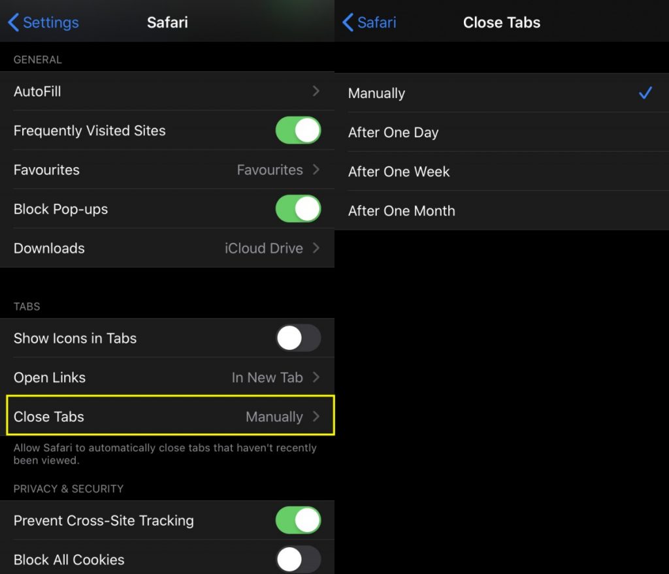Tap the checkmark next to Manually
This screenshot has height=574, width=669.
point(645,93)
